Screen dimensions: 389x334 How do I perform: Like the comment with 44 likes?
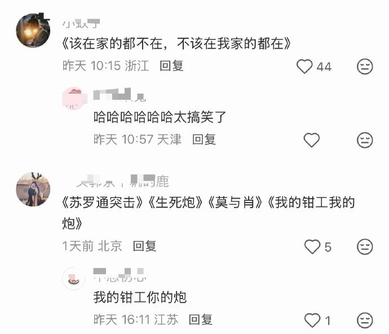(x=304, y=67)
